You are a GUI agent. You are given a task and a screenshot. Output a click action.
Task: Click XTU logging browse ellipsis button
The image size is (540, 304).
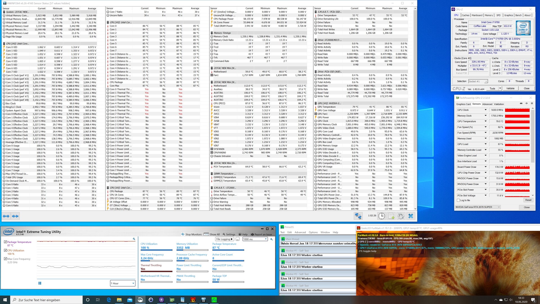pyautogui.click(x=237, y=239)
